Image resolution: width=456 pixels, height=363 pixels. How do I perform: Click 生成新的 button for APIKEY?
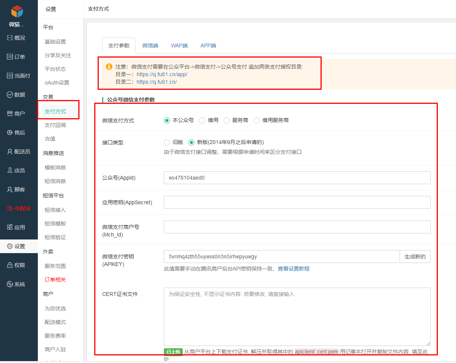[415, 257]
